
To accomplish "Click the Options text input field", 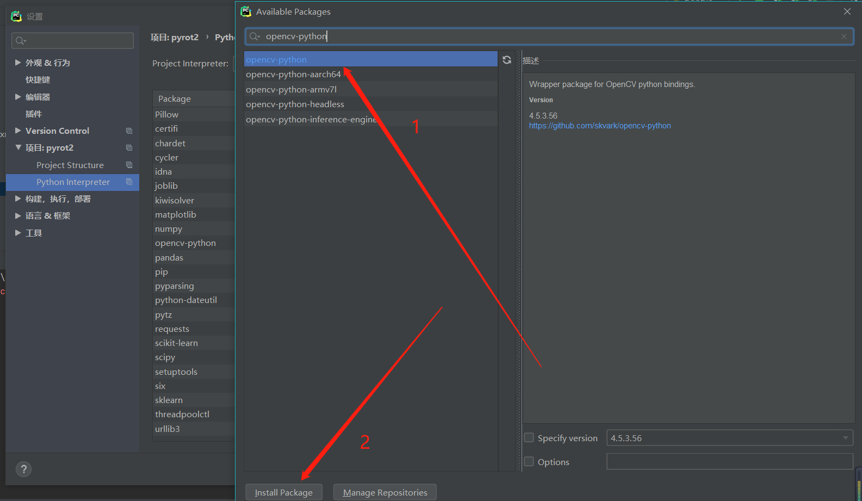I will 730,461.
